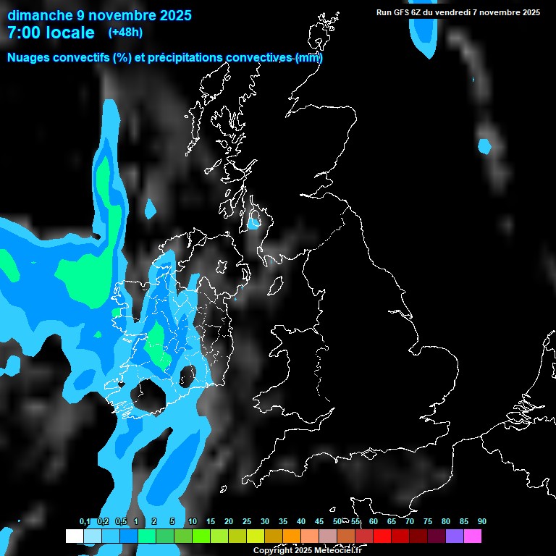Click the dark maroon swatch labeled 75
Screen dimensions: 556x556
[436, 536]
